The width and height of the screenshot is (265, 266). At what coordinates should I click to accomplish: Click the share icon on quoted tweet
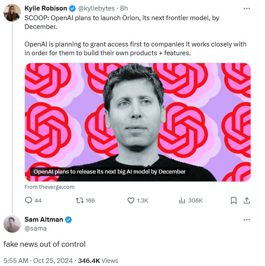coord(246,200)
